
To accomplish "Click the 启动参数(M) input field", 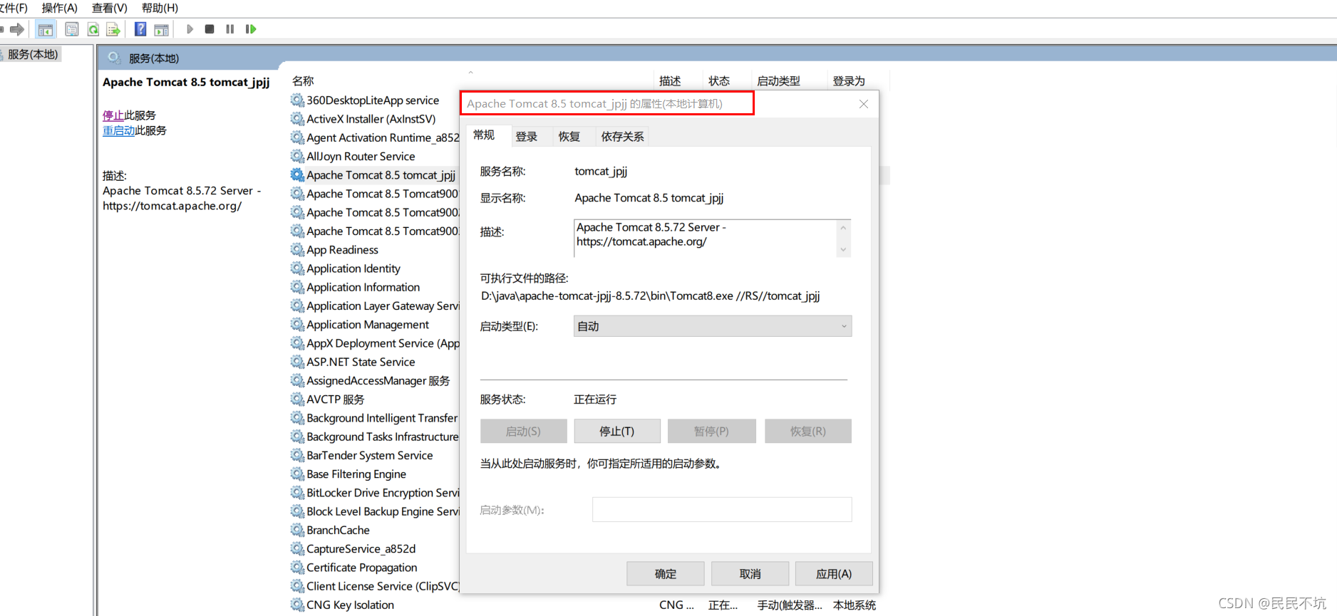I will coord(722,510).
